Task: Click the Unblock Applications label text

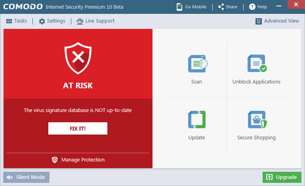Action: 257,82
